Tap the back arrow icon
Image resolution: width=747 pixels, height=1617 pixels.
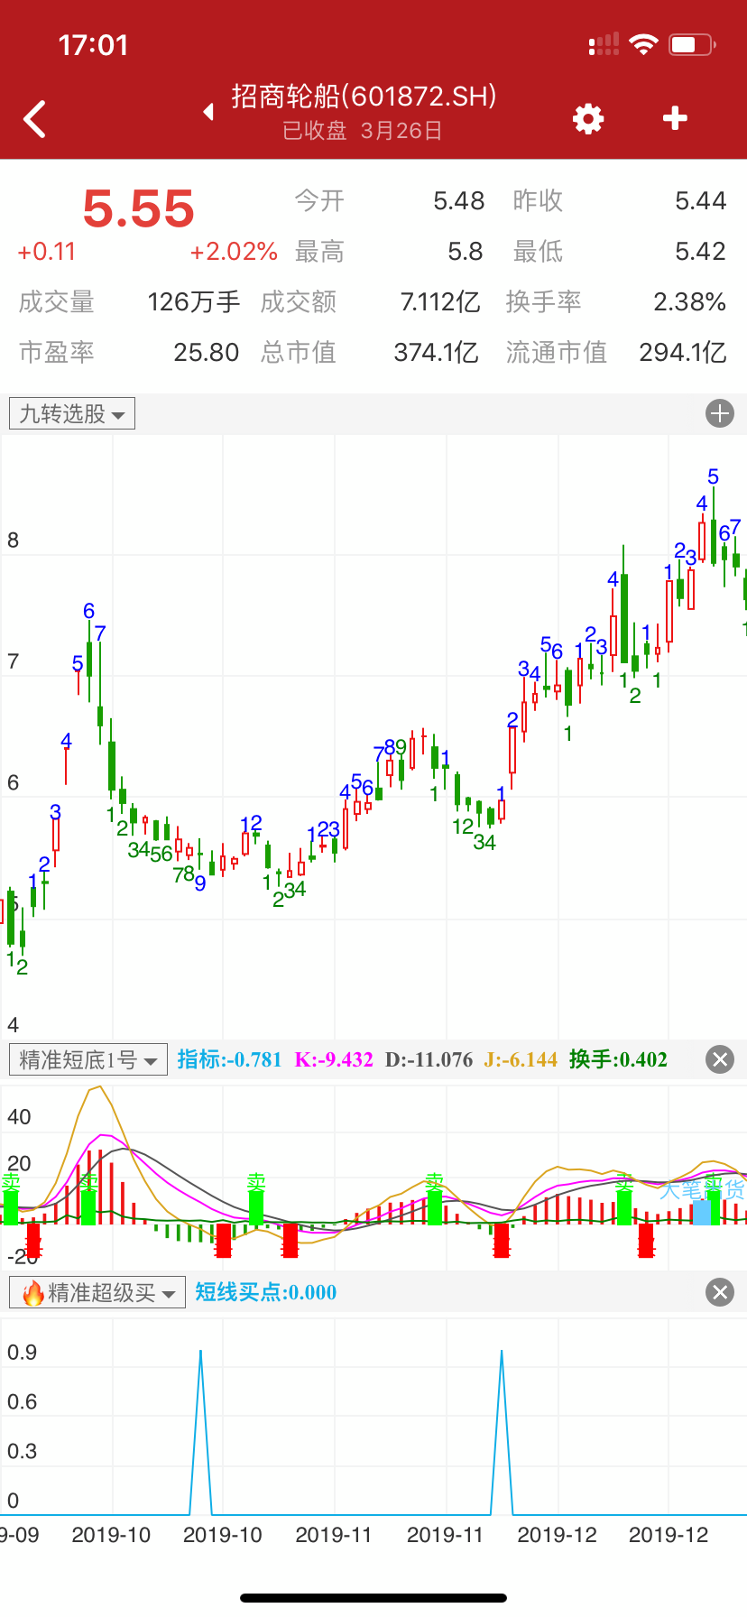pyautogui.click(x=35, y=119)
